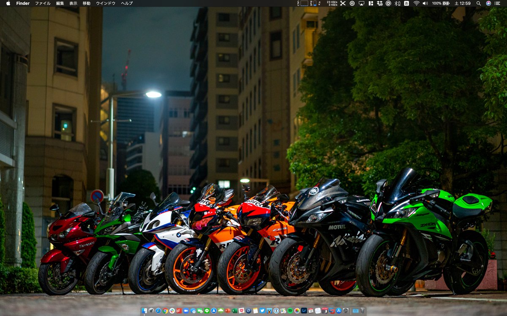The width and height of the screenshot is (507, 316).
Task: Open Tweetbot from the Dock
Action: coord(269,311)
